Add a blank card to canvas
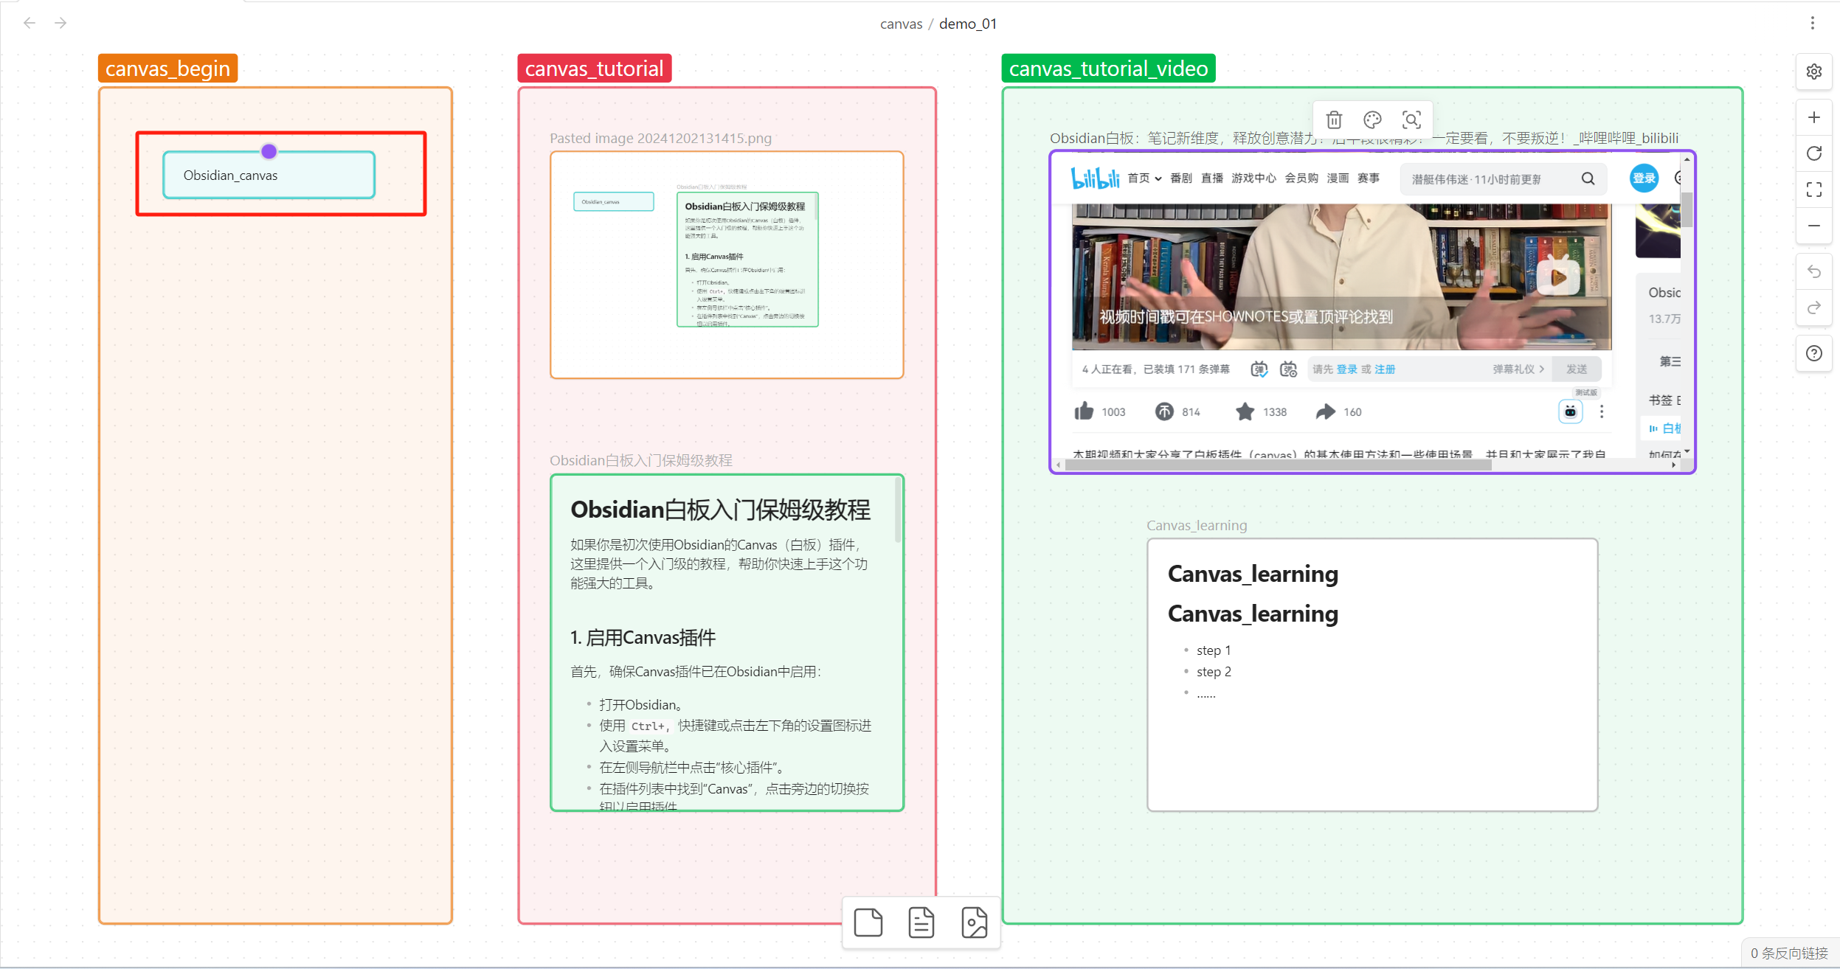 868,923
